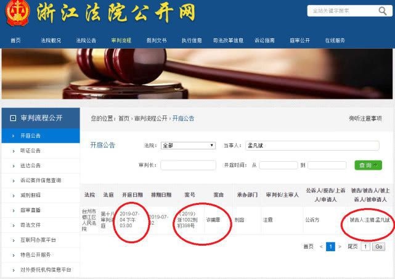Image resolution: width=395 pixels, height=279 pixels.
Task: Select 庭审直播 in the sidebar
Action: tap(31, 210)
